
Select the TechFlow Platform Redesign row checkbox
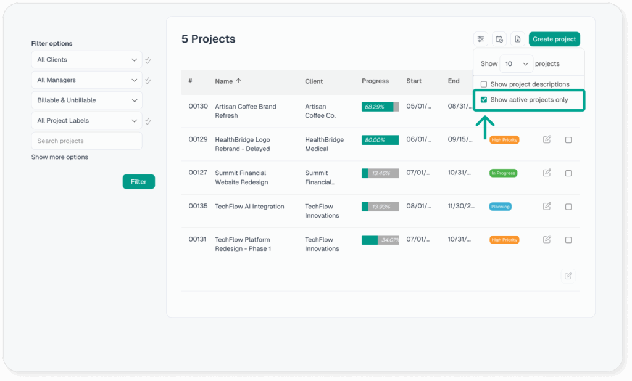click(568, 240)
